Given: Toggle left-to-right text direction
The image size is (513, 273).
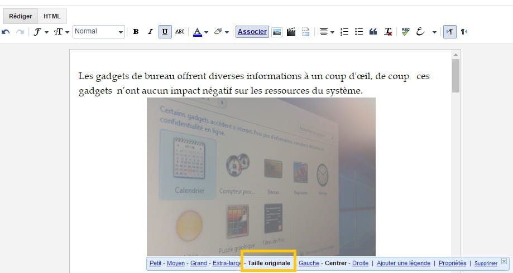Looking at the screenshot, I should [449, 32].
